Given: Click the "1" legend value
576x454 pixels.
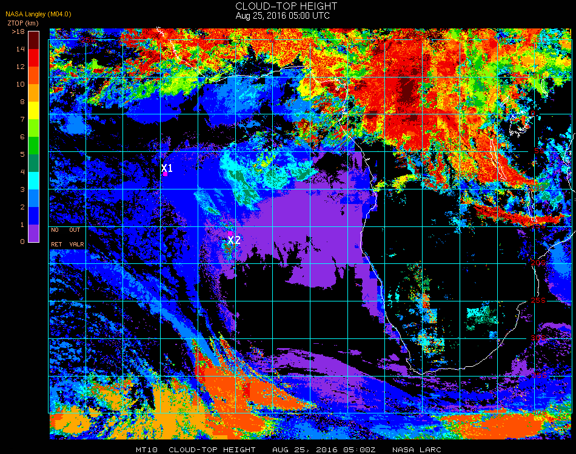Looking at the screenshot, I should (x=22, y=225).
